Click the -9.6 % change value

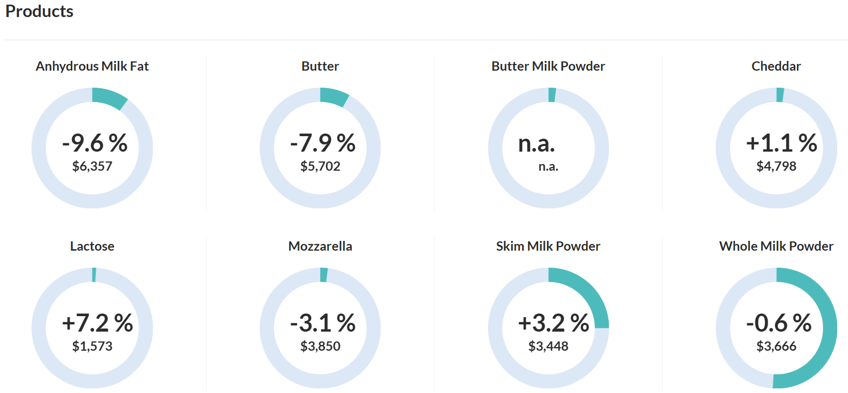coord(95,143)
